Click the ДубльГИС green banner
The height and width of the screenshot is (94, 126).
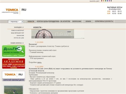point(14,51)
